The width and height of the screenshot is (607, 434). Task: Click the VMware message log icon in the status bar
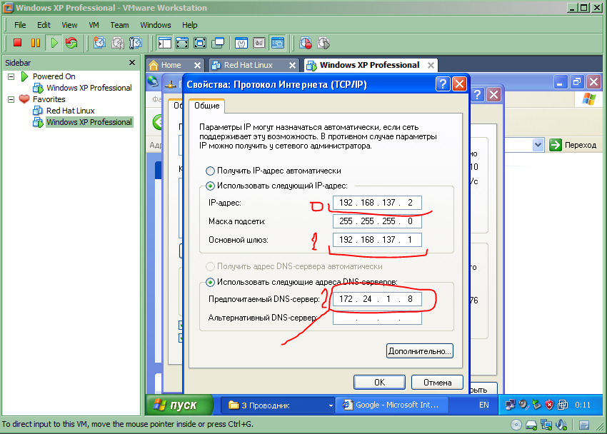583,425
